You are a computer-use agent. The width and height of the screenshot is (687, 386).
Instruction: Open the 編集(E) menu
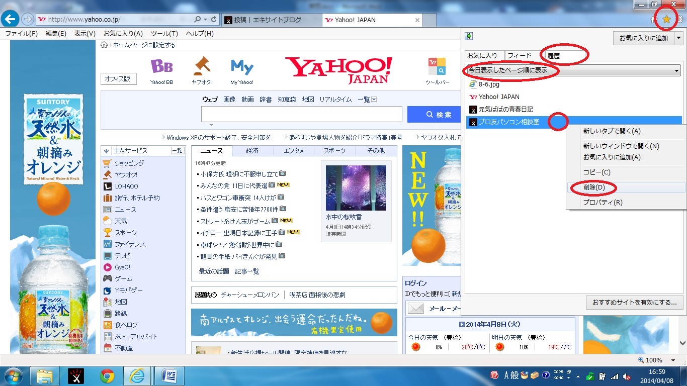(x=56, y=34)
